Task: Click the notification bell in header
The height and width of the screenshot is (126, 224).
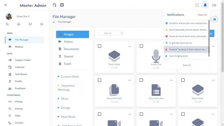Action: pos(205,5)
